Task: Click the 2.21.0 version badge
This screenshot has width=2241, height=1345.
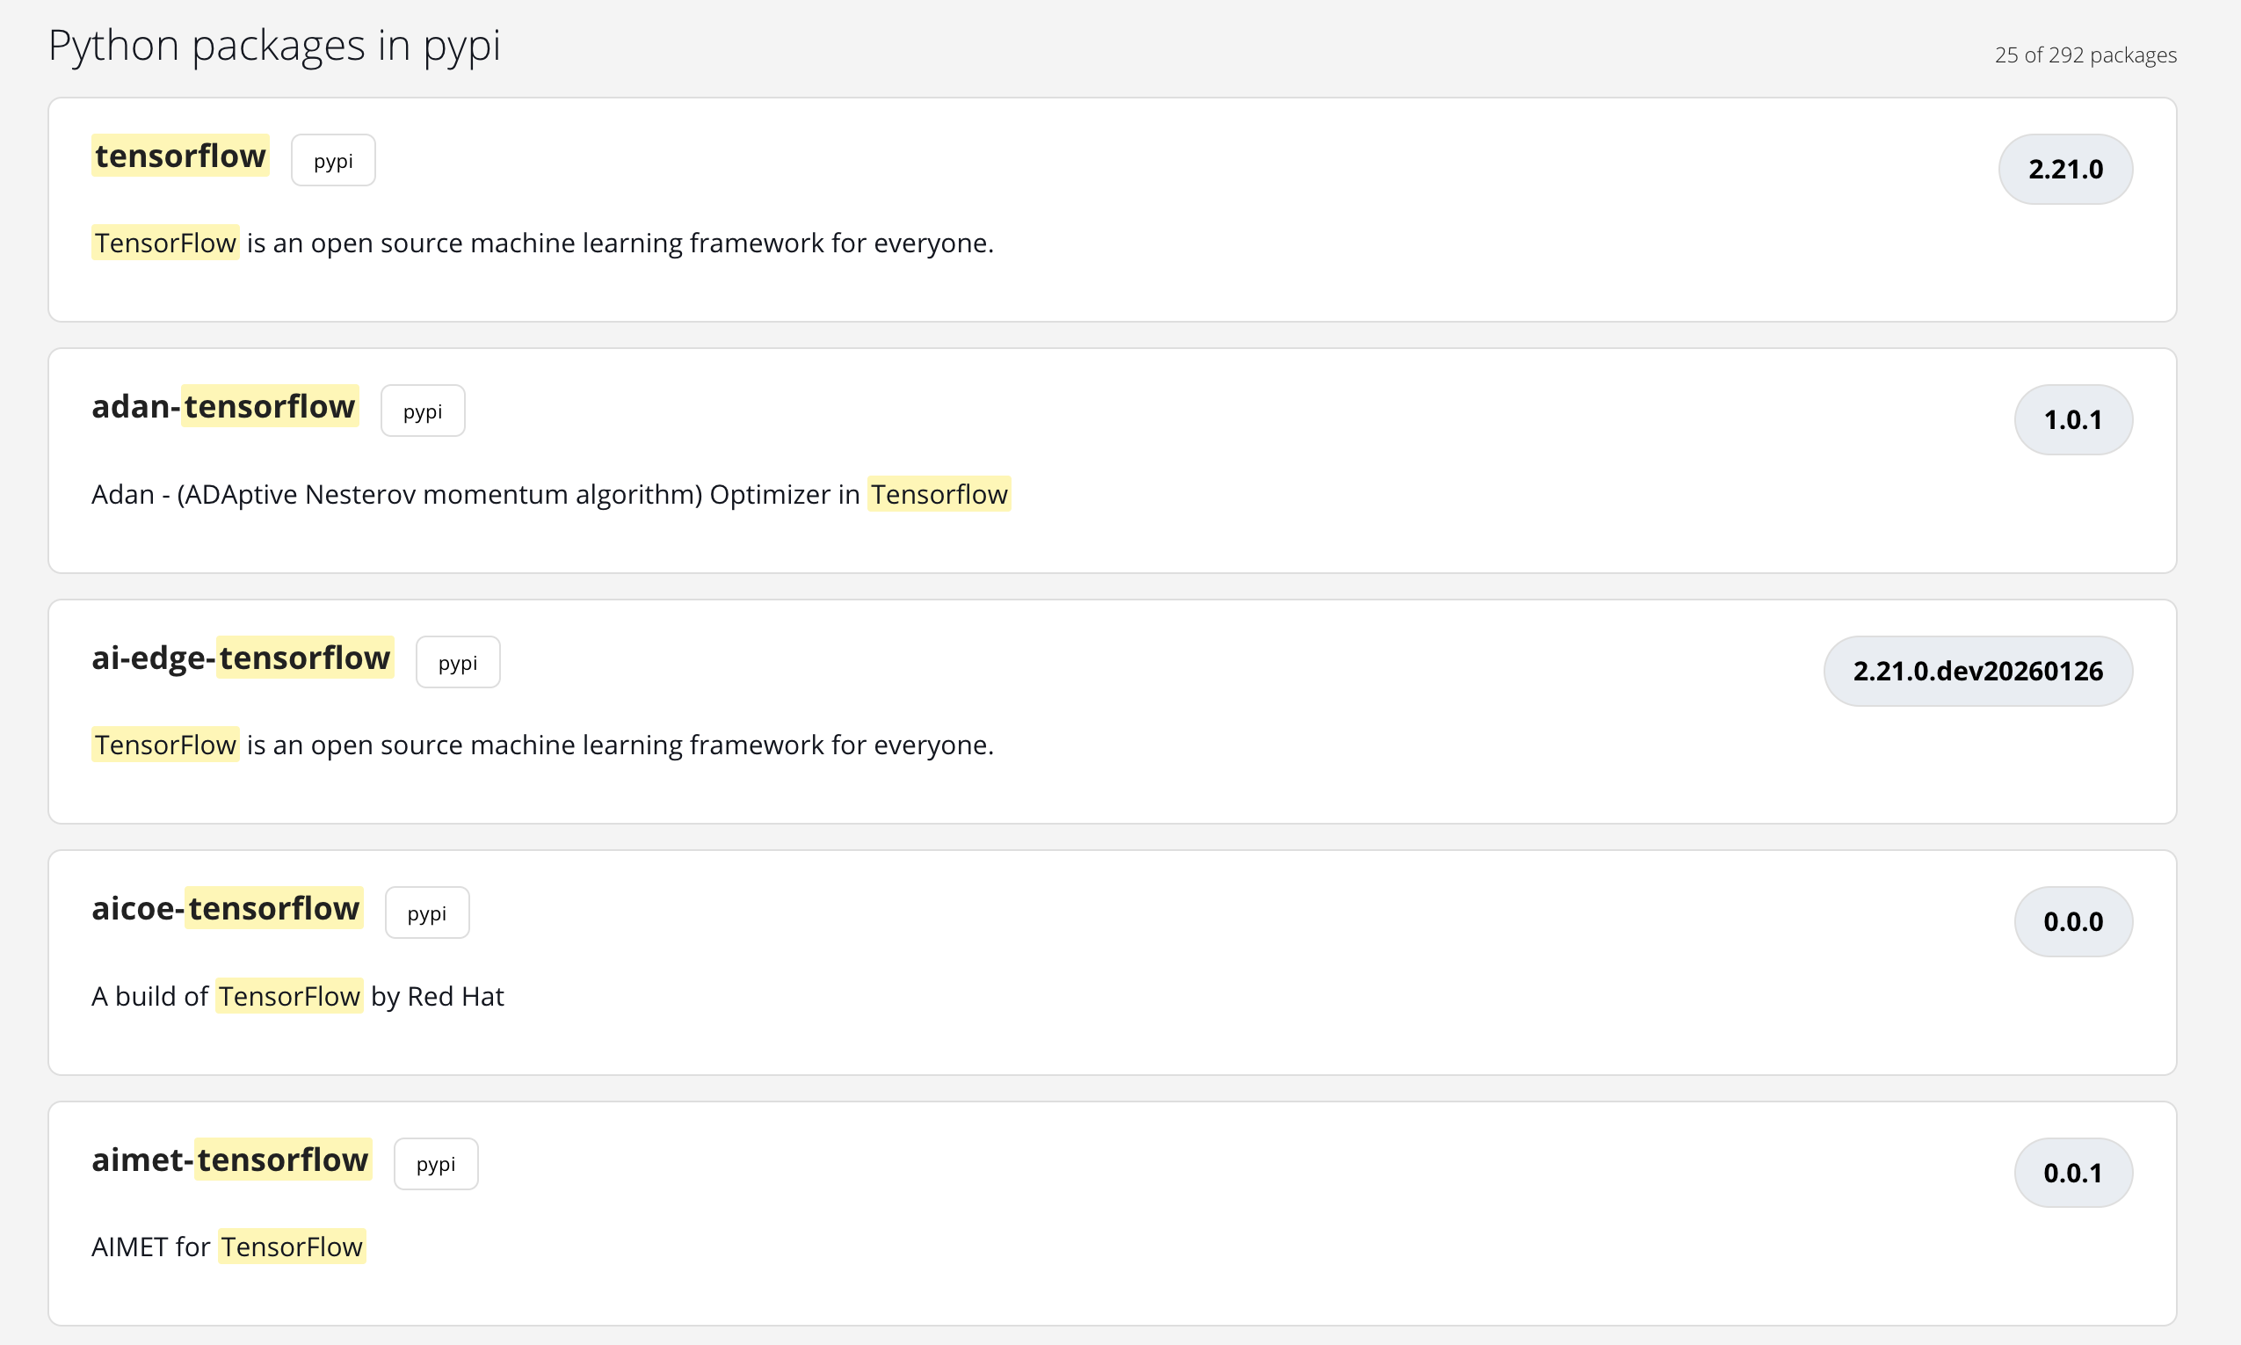Action: 2065,170
